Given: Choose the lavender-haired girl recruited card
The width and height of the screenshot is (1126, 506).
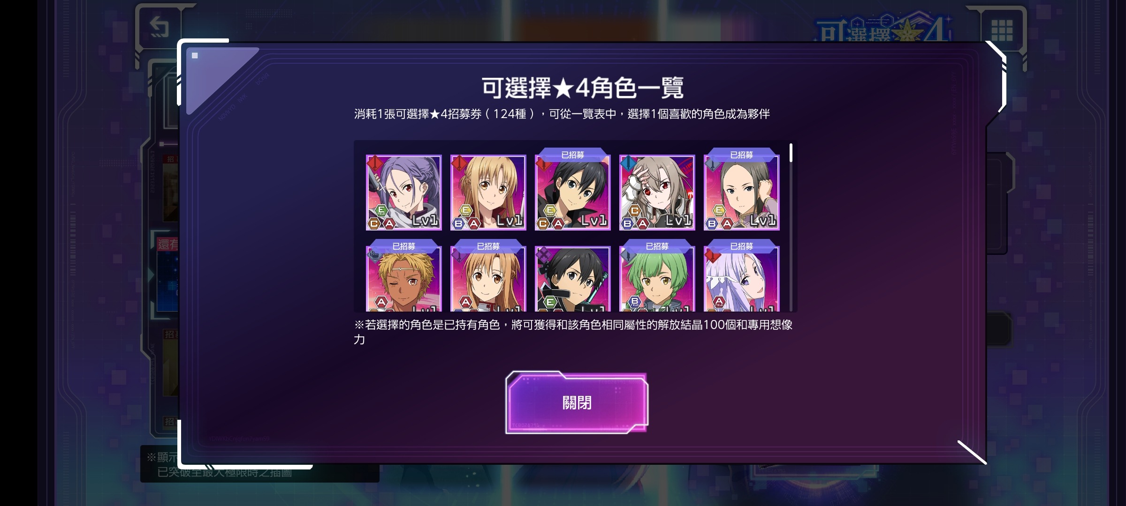Looking at the screenshot, I should click(741, 279).
